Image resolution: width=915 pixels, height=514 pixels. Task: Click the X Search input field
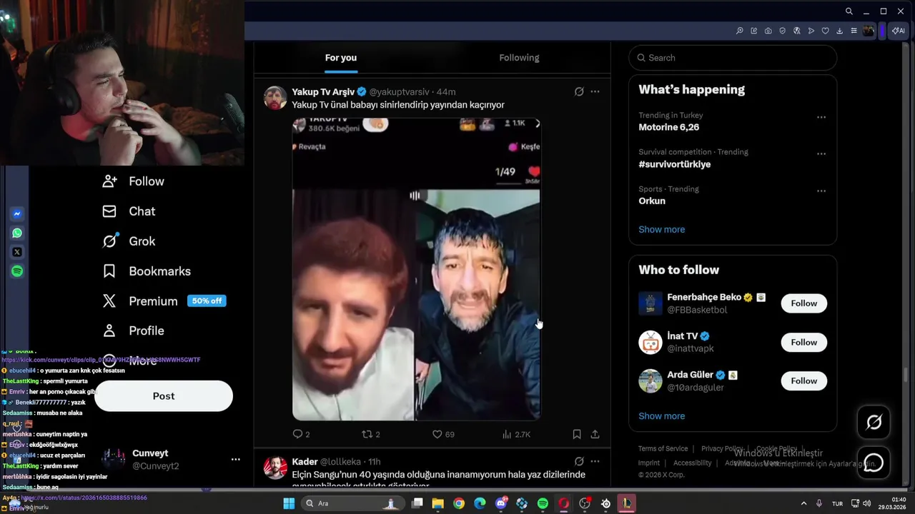(733, 58)
